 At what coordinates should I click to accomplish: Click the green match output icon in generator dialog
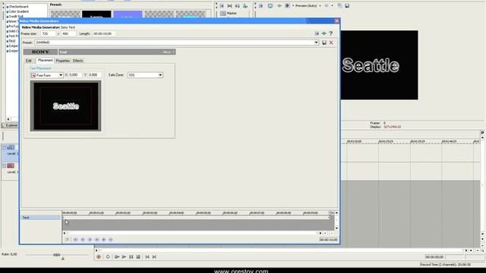324,33
